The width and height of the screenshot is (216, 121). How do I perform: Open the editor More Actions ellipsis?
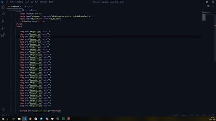pos(213,6)
